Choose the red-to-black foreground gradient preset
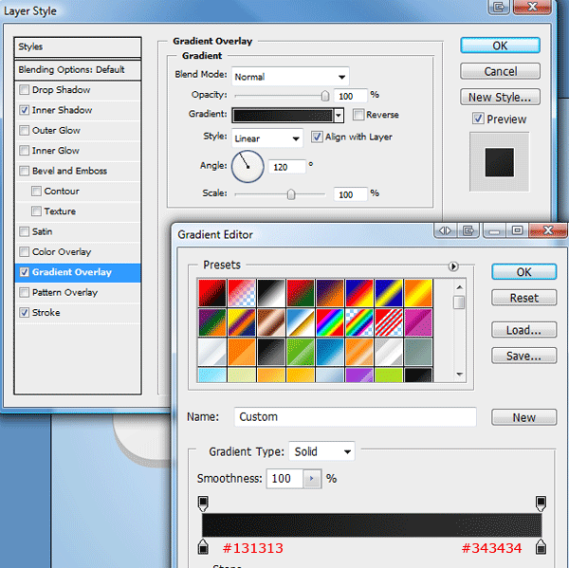 pyautogui.click(x=212, y=293)
